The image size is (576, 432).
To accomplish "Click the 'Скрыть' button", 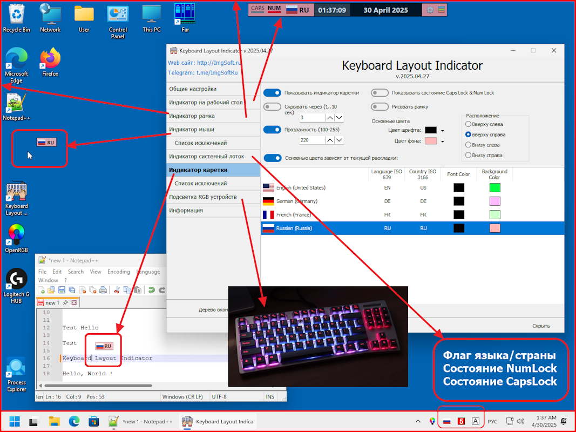I will 541,326.
